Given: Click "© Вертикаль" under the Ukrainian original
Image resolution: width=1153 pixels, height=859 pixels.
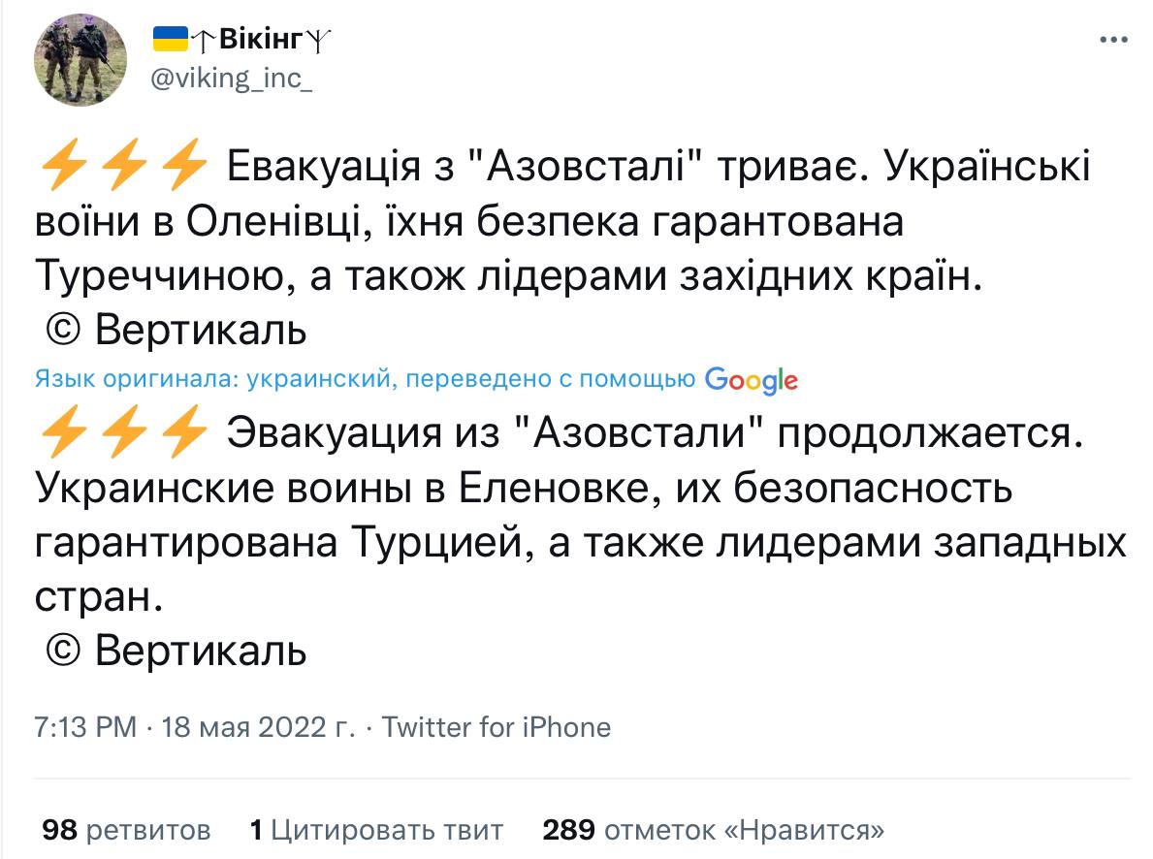Looking at the screenshot, I should pos(175,330).
